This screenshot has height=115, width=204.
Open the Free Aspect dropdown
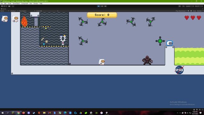pos(27,11)
